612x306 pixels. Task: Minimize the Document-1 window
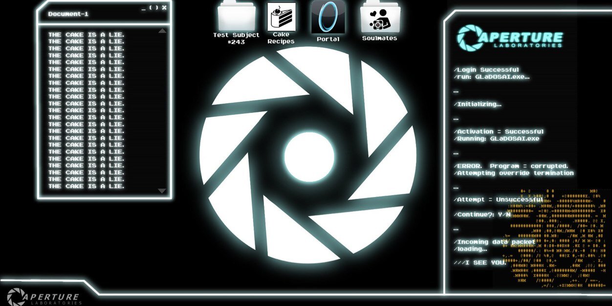(144, 8)
